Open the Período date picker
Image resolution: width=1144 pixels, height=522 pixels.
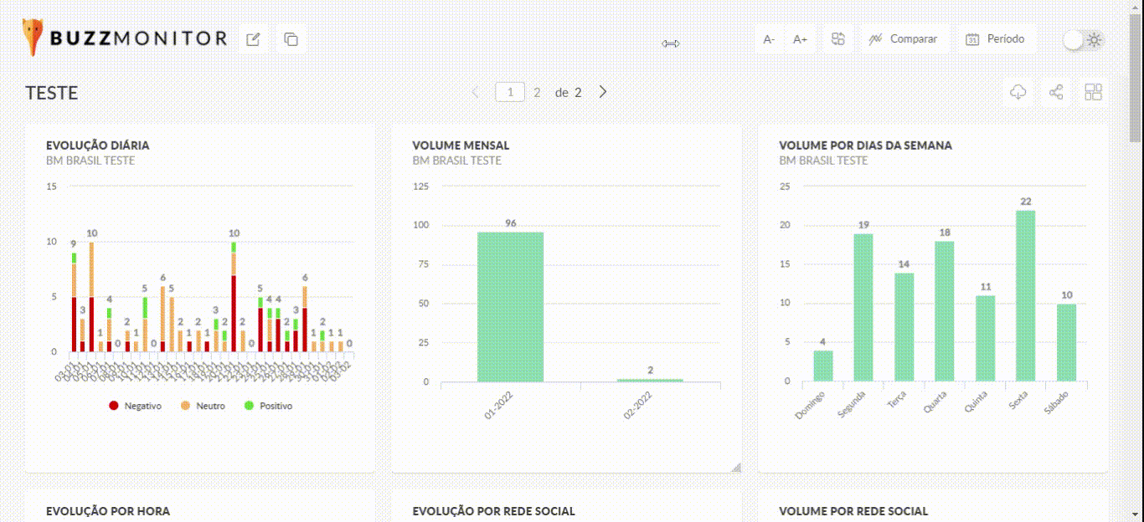coord(995,39)
